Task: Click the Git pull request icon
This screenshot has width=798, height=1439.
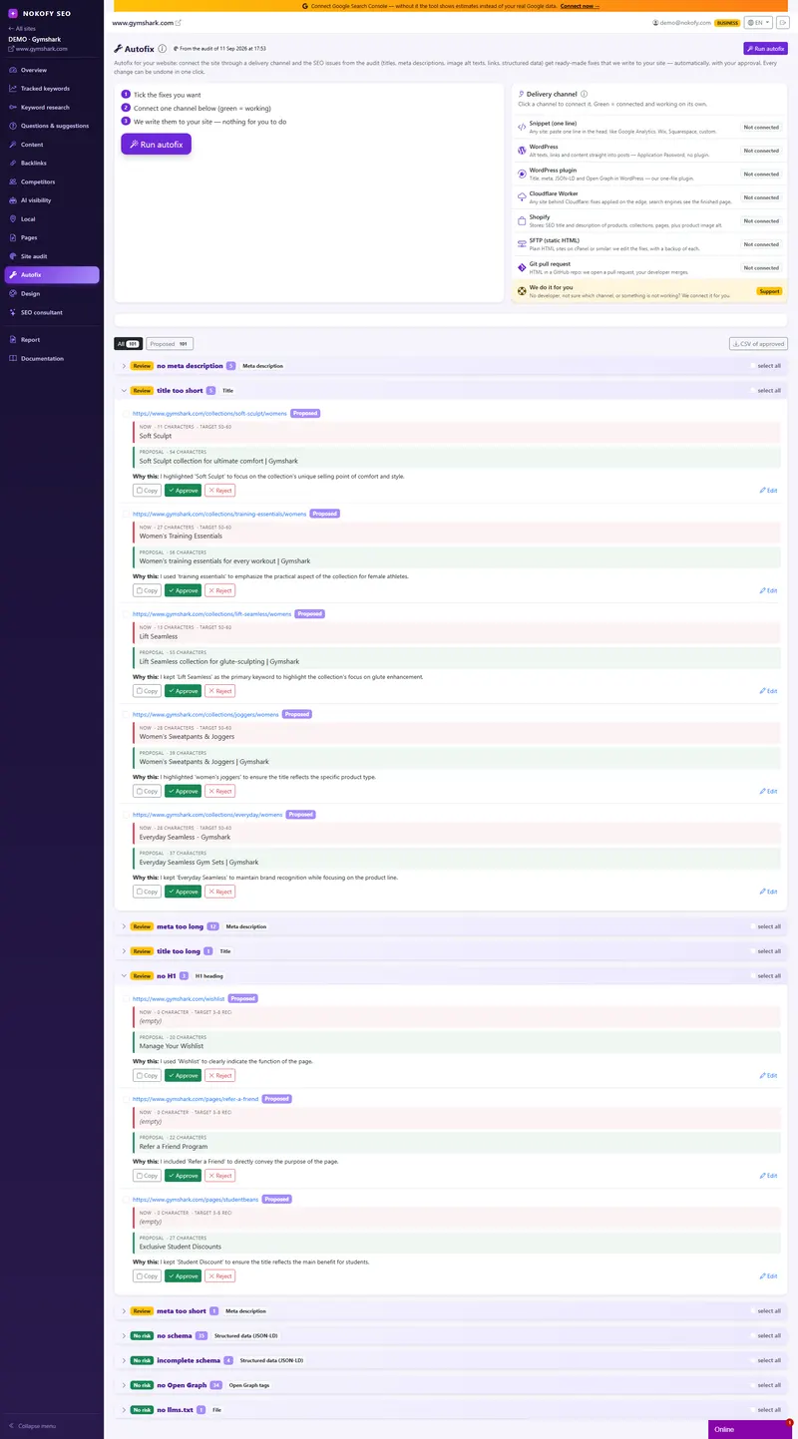Action: (x=522, y=267)
